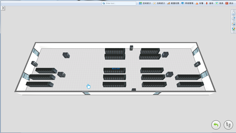Open 网络管理 network management
Image resolution: width=236 pixels, height=133 pixels.
tap(187, 3)
